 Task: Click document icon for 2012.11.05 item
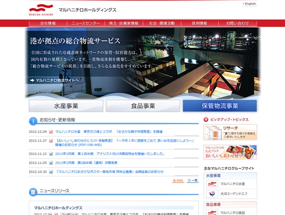pyautogui.click(x=51, y=163)
